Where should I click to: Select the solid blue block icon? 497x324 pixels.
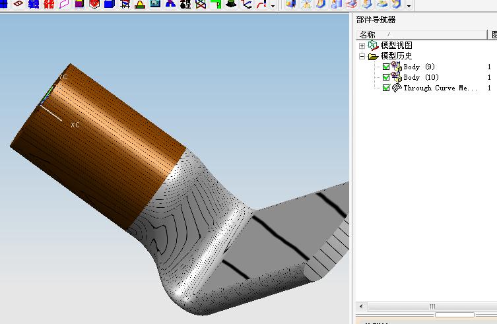tap(110, 4)
